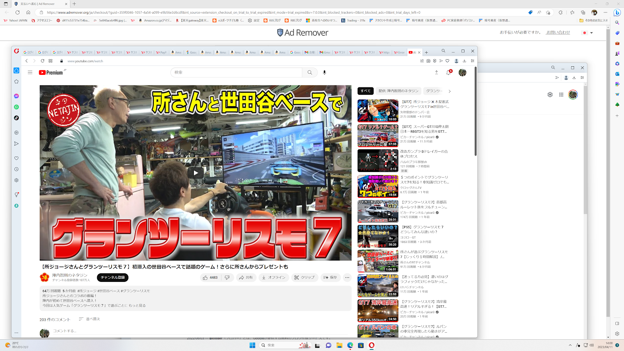Open a new Opera tab with plus button
624x351 pixels.
coord(426,52)
